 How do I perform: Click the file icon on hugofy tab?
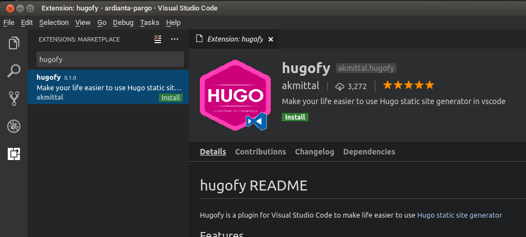tap(199, 39)
